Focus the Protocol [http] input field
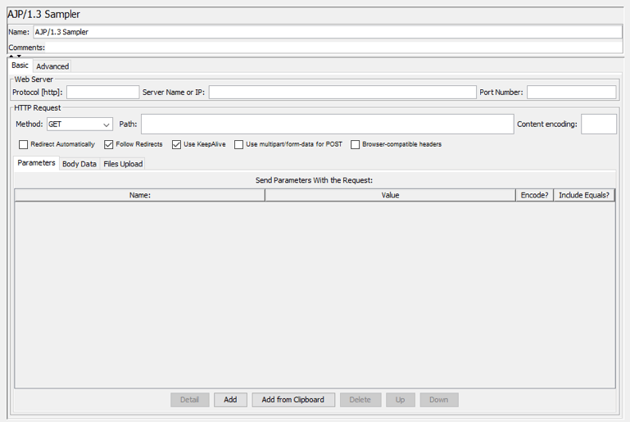The height and width of the screenshot is (422, 630). tap(102, 93)
